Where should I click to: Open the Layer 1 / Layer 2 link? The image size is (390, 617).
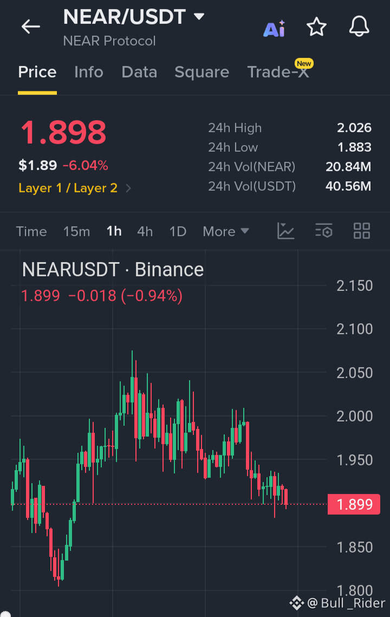pos(68,188)
